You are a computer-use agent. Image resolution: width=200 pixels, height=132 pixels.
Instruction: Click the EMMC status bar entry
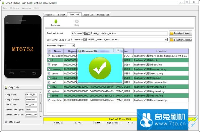(98, 123)
